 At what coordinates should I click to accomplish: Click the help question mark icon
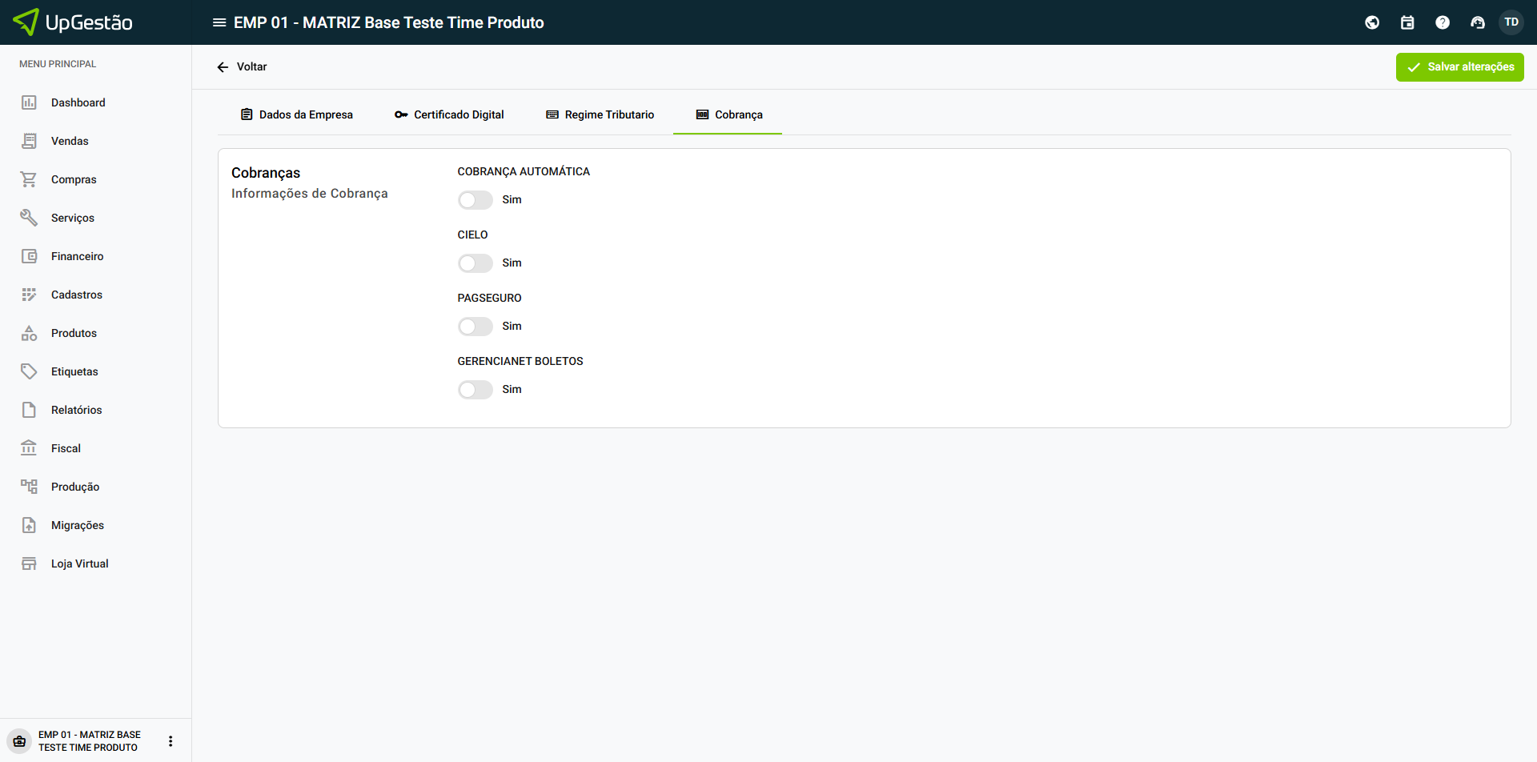point(1443,22)
